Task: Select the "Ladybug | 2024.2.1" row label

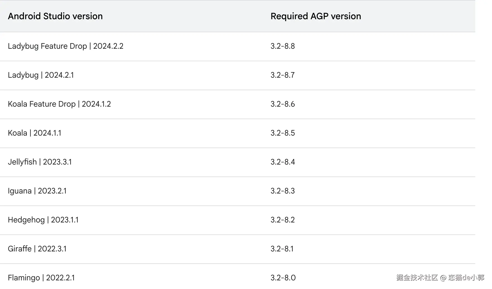Action: coord(41,75)
